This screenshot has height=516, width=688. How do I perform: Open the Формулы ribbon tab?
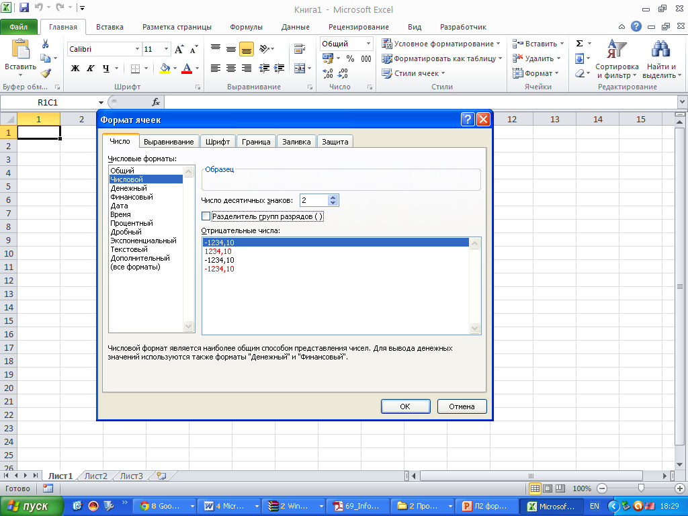[246, 27]
